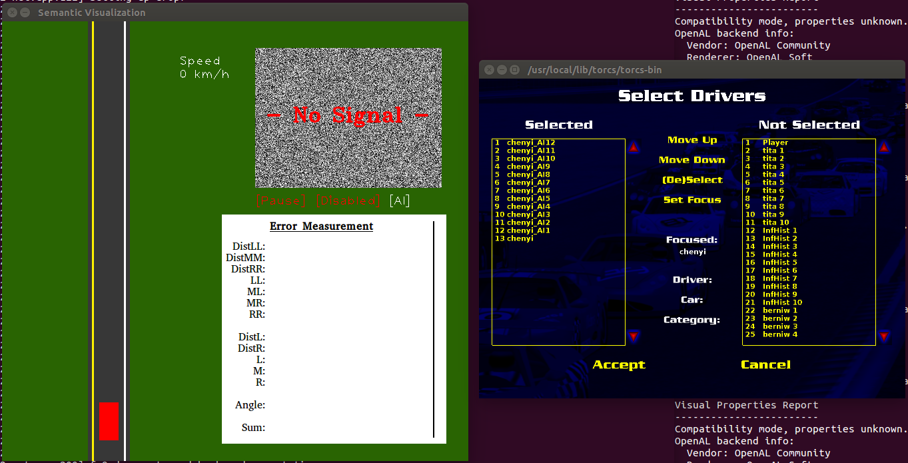Image resolution: width=908 pixels, height=463 pixels.
Task: Cancel the Select Drivers dialog
Action: point(765,364)
